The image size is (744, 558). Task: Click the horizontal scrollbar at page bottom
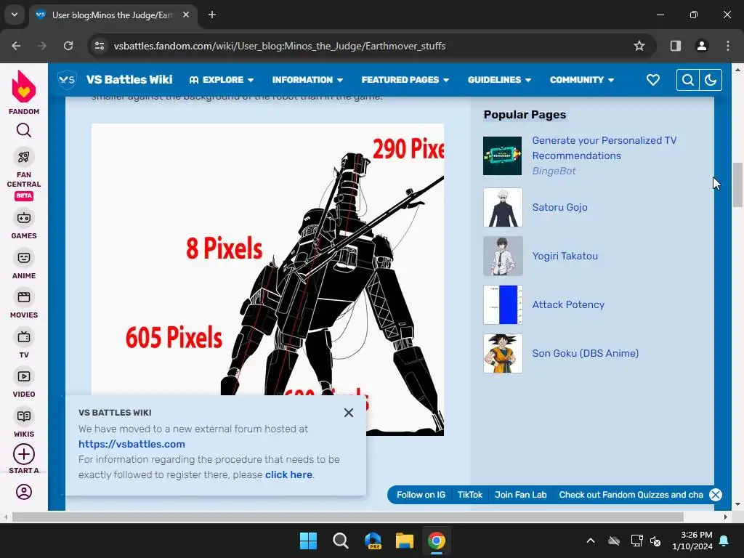point(348,517)
